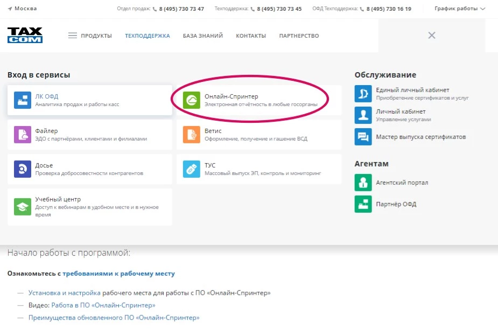
Task: Open Личный кабинет link text
Action: [x=401, y=112]
